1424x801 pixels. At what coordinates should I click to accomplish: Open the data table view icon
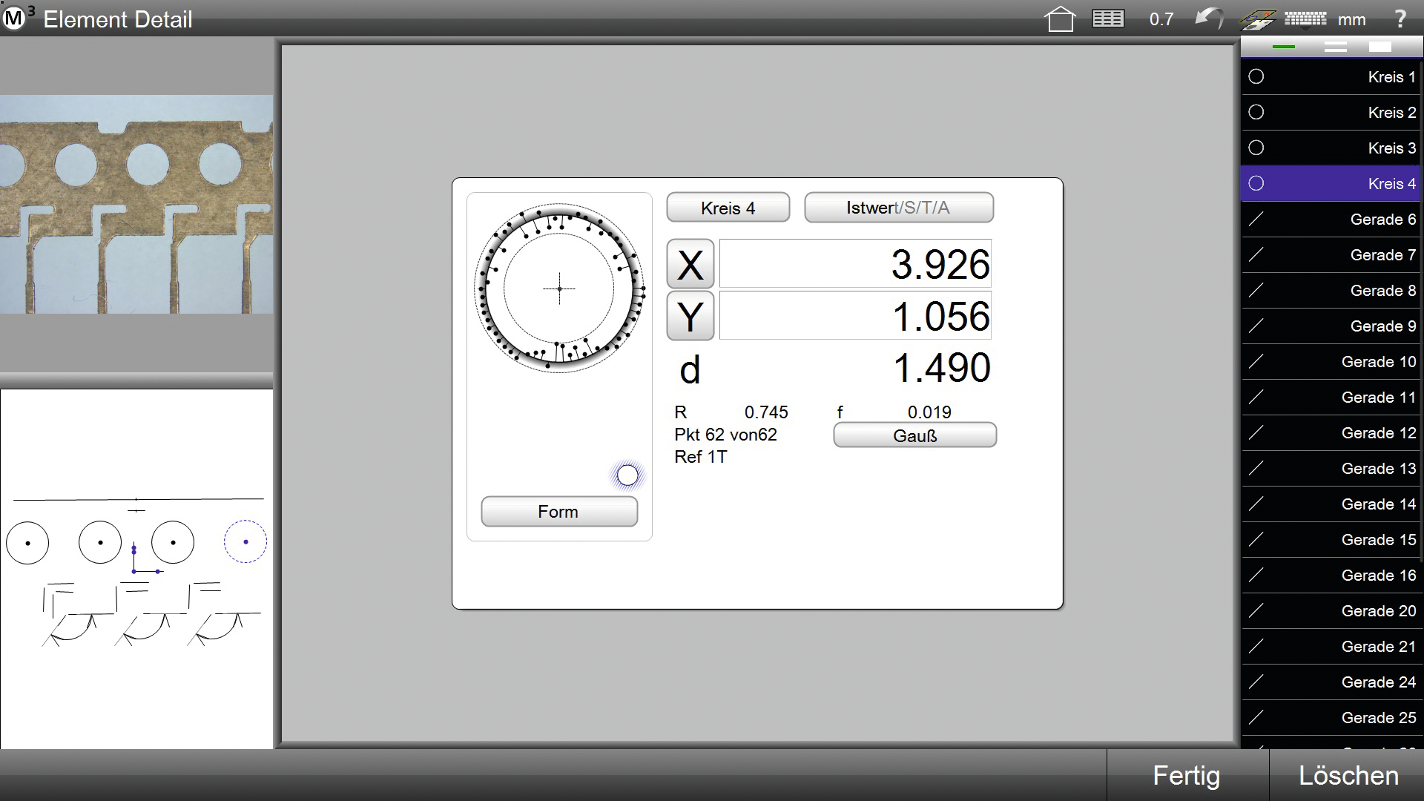coord(1108,19)
